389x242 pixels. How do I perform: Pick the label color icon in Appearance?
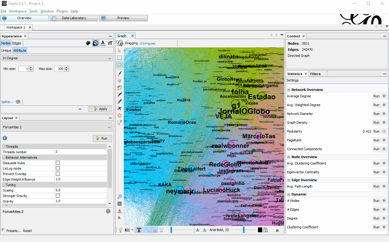pos(103,43)
